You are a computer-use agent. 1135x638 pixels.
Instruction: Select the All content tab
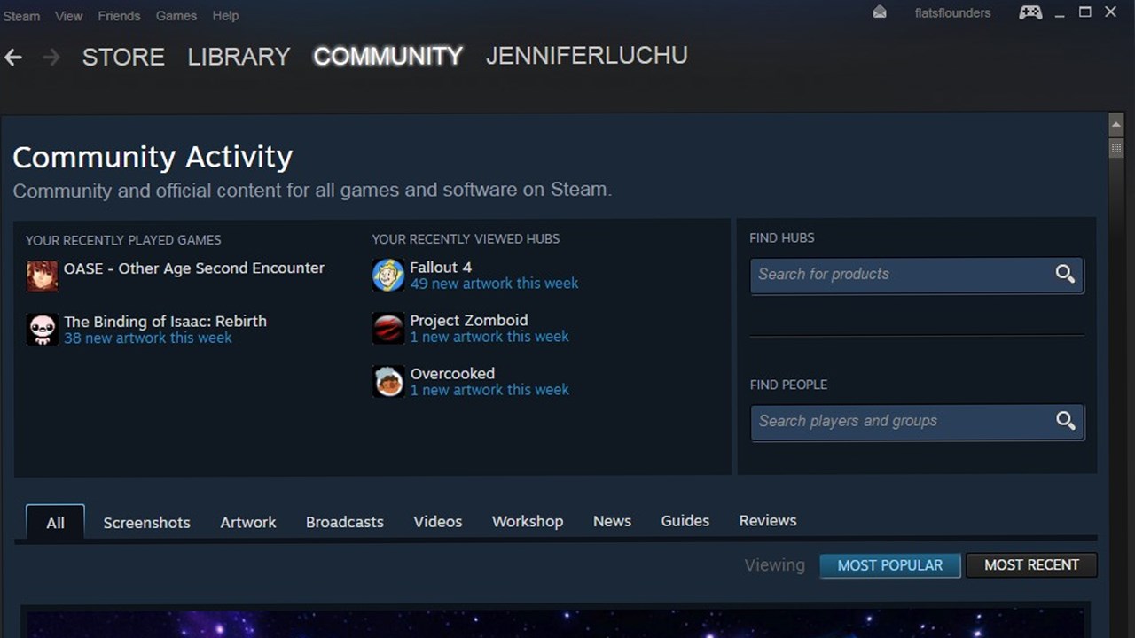[55, 522]
